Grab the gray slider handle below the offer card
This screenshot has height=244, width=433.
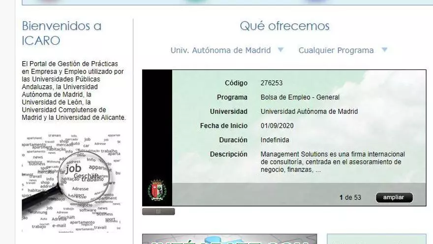tap(158, 211)
